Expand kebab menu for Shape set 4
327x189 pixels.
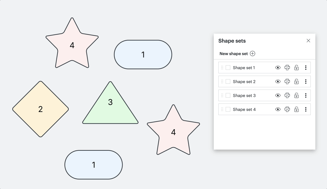point(306,110)
